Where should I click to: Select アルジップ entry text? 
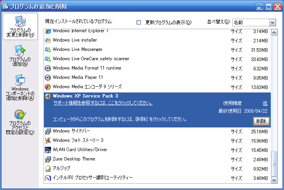tap(61, 168)
